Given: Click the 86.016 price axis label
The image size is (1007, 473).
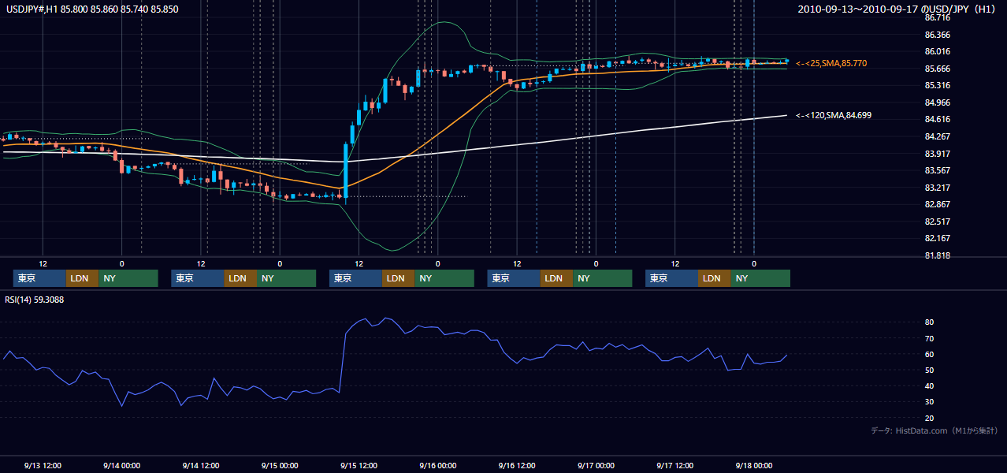Looking at the screenshot, I should pos(936,52).
